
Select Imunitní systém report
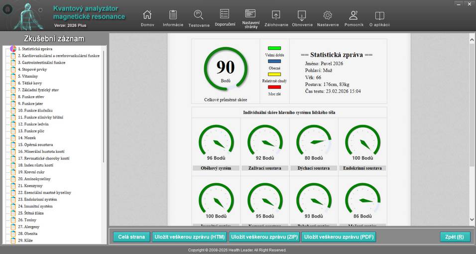[x=35, y=206]
